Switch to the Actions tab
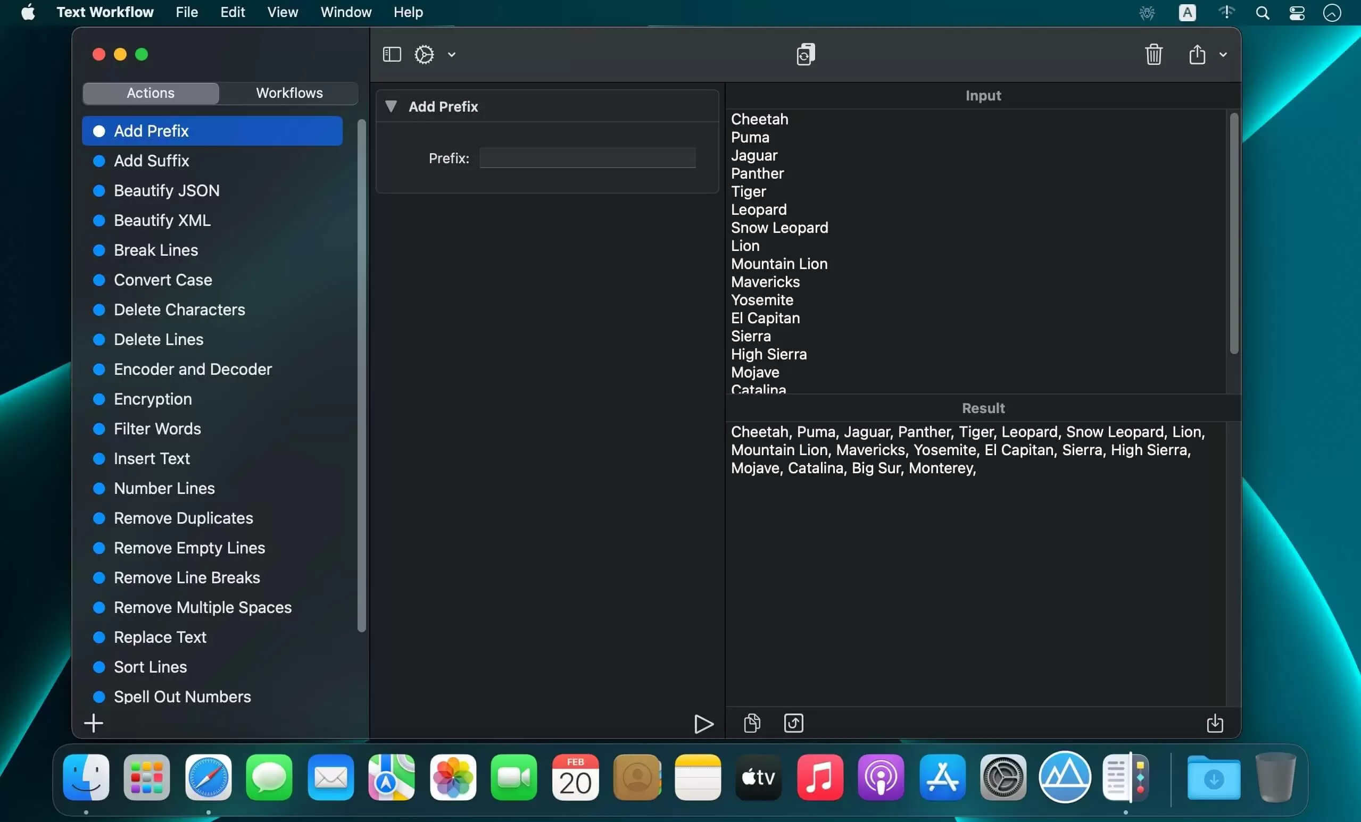The height and width of the screenshot is (822, 1361). pos(150,93)
